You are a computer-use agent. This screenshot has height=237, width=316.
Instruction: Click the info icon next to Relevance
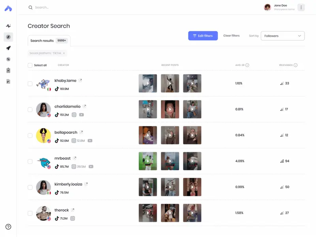(x=295, y=65)
